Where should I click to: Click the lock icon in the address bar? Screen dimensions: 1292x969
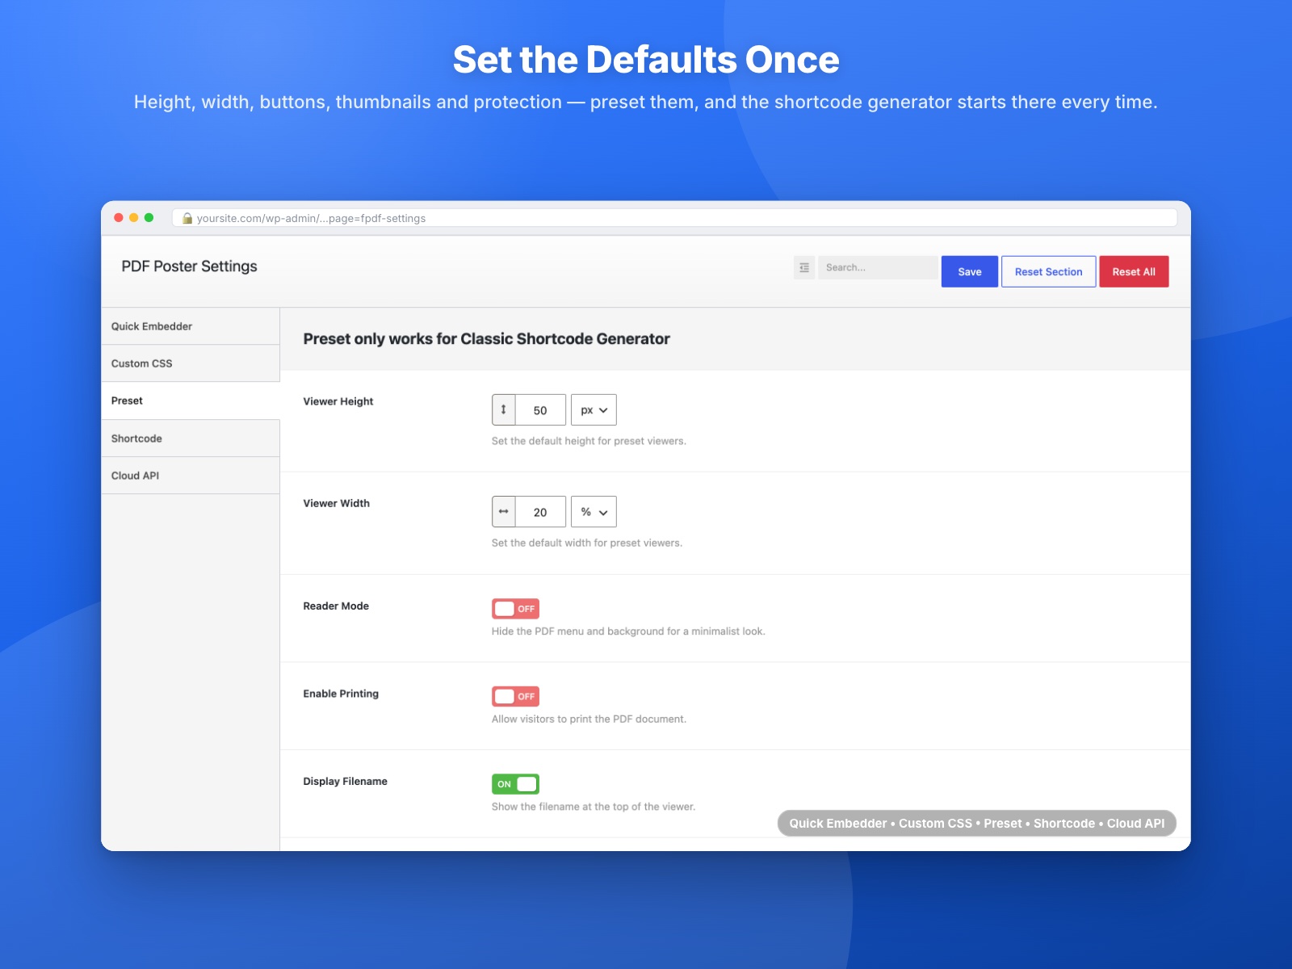coord(187,218)
